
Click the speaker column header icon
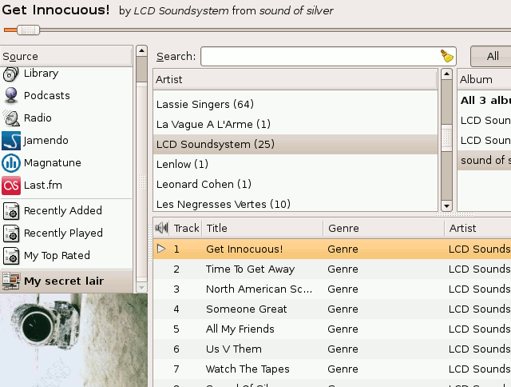[161, 228]
